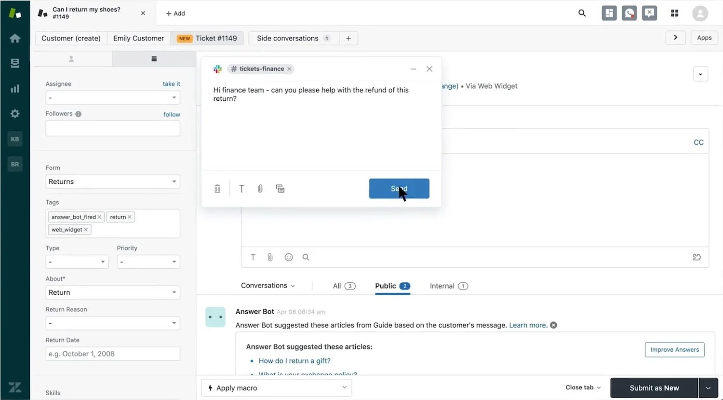Viewport: 723px width, 400px height.
Task: Click the Return Date input field
Action: 113,354
